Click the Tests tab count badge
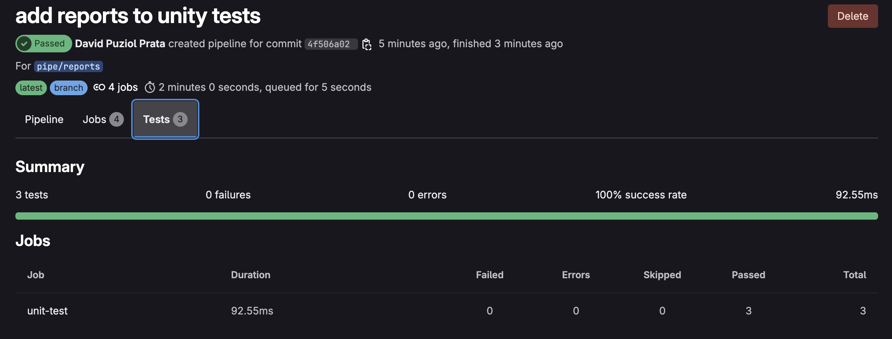892x339 pixels. 180,119
